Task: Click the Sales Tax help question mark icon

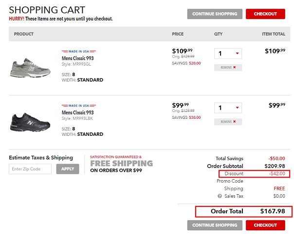Action: (220, 196)
